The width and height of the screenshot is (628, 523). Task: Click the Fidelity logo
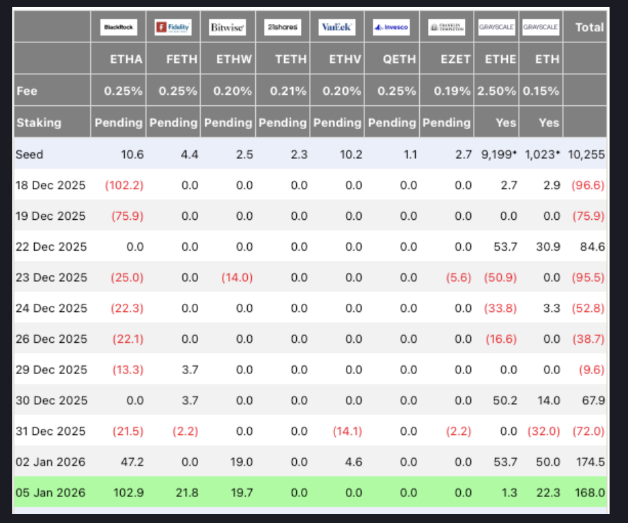click(173, 27)
